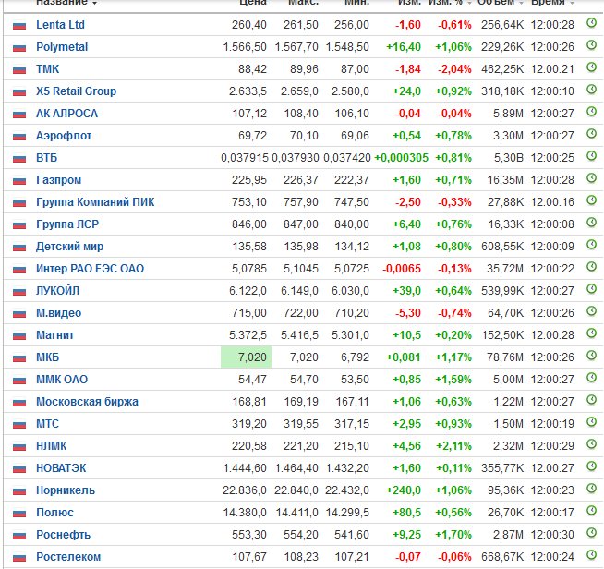Click the Полюс time 12:00:17
Viewport: 604px width, 569px height.
point(552,513)
